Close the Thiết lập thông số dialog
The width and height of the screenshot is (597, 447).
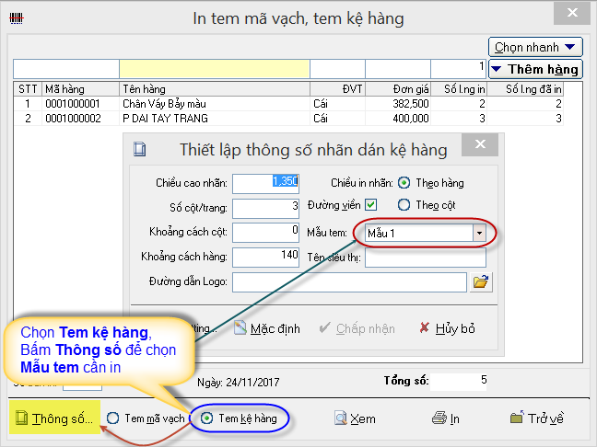click(x=477, y=147)
